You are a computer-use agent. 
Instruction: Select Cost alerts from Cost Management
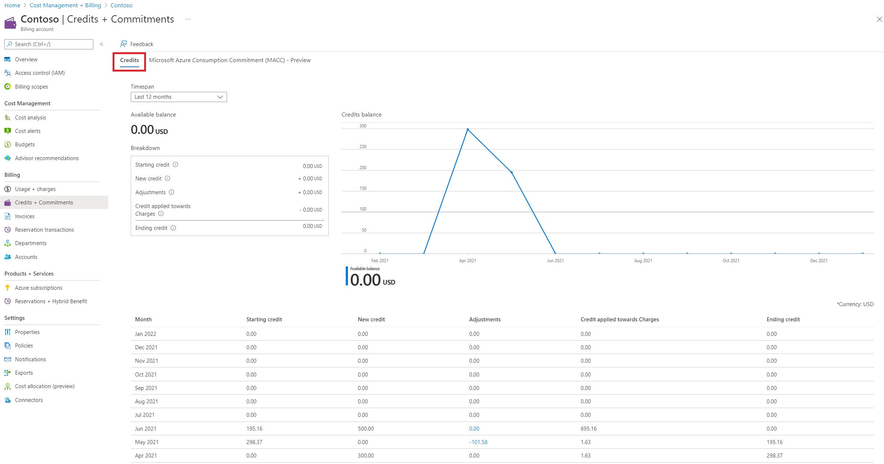pyautogui.click(x=27, y=131)
